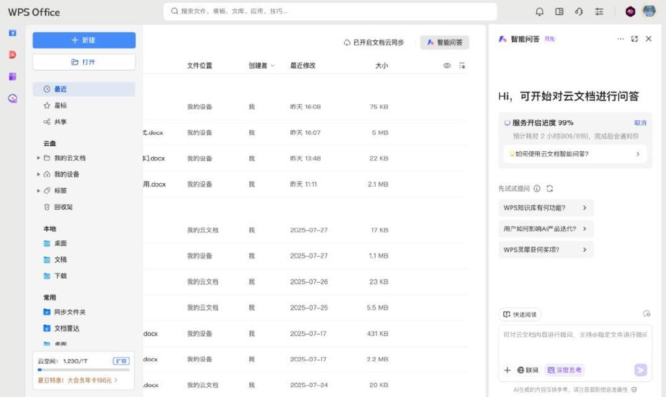Image resolution: width=666 pixels, height=397 pixels.
Task: Click the 扩容 button for cloud space
Action: [122, 361]
